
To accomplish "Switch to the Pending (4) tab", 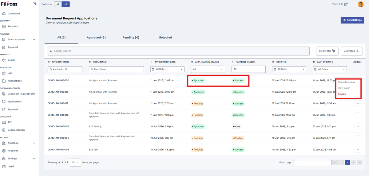I will (x=131, y=37).
